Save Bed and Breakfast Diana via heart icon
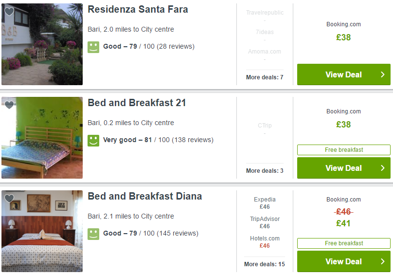This screenshot has height=275, width=393. (9, 199)
